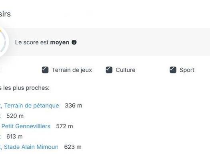Click the 520 m distance value
Viewport: 210px width, 158px height.
click(x=15, y=116)
